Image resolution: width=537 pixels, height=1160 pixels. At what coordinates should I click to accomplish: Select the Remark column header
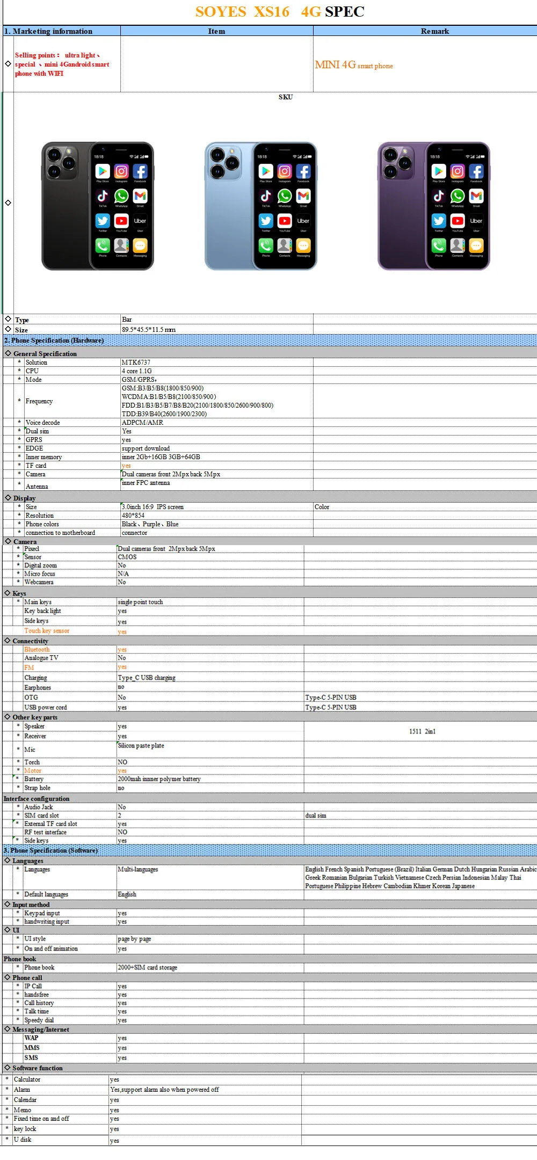[x=434, y=31]
